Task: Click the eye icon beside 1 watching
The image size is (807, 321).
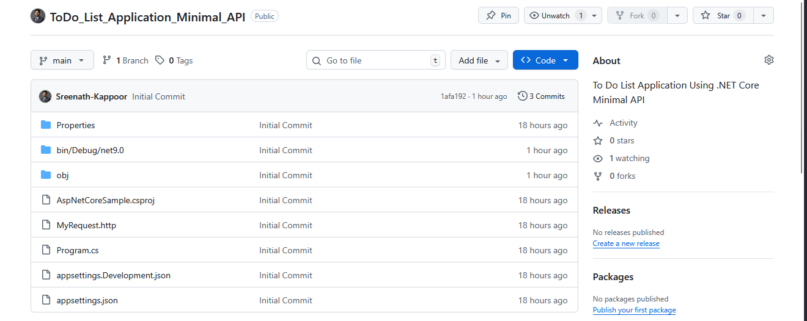Action: click(598, 159)
